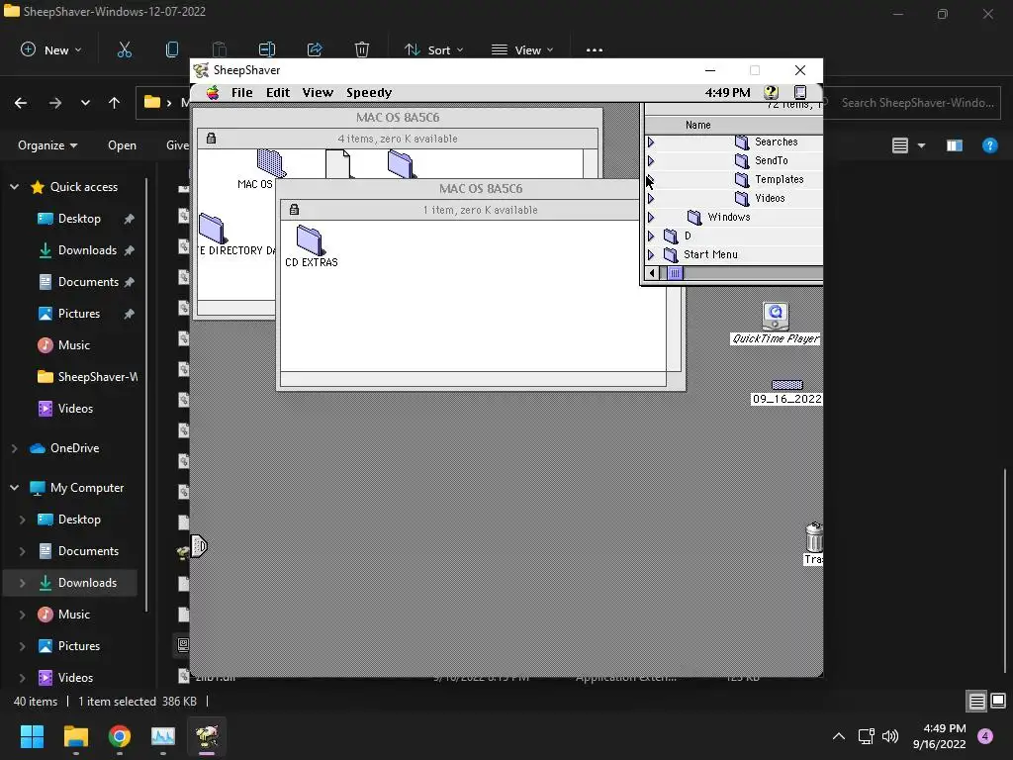
Task: Expand the Windows folder triangle
Action: 651,217
